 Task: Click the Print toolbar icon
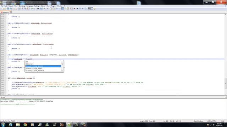point(19,8)
